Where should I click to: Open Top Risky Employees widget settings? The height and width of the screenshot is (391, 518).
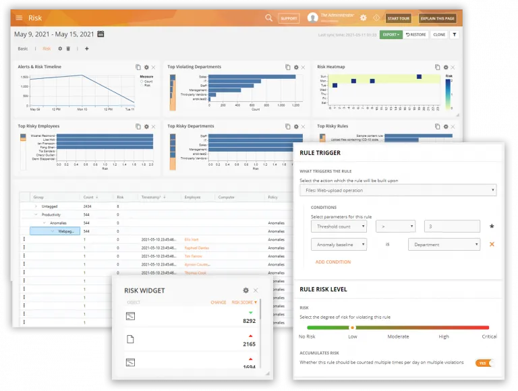pyautogui.click(x=146, y=127)
